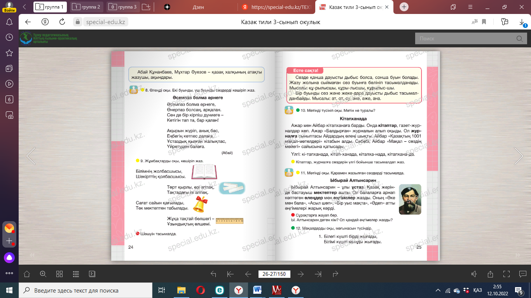Jump to the first page of the book
This screenshot has width=531, height=298.
(x=230, y=274)
